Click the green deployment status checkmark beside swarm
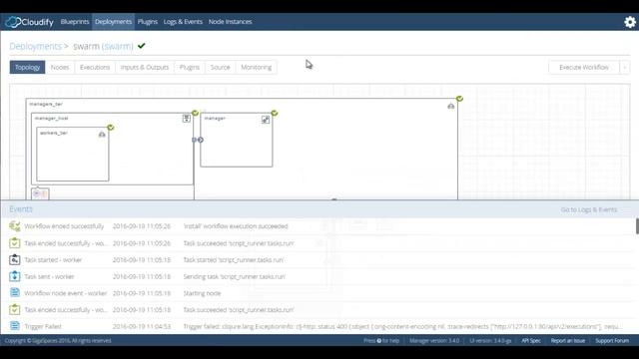Image resolution: width=639 pixels, height=359 pixels. (x=142, y=46)
